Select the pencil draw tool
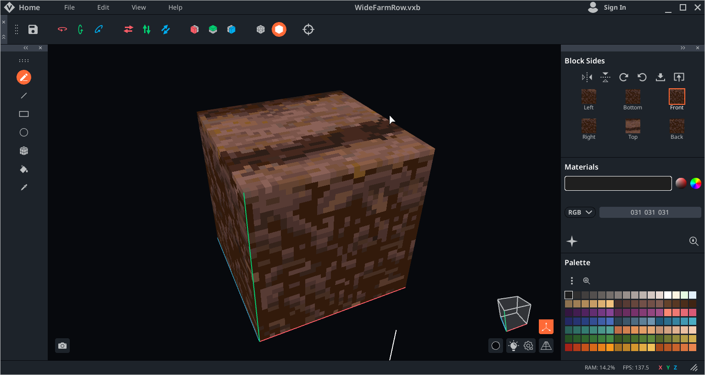Image resolution: width=705 pixels, height=375 pixels. pos(24,77)
